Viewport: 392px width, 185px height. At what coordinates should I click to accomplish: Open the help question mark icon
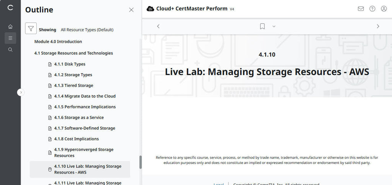tap(372, 9)
